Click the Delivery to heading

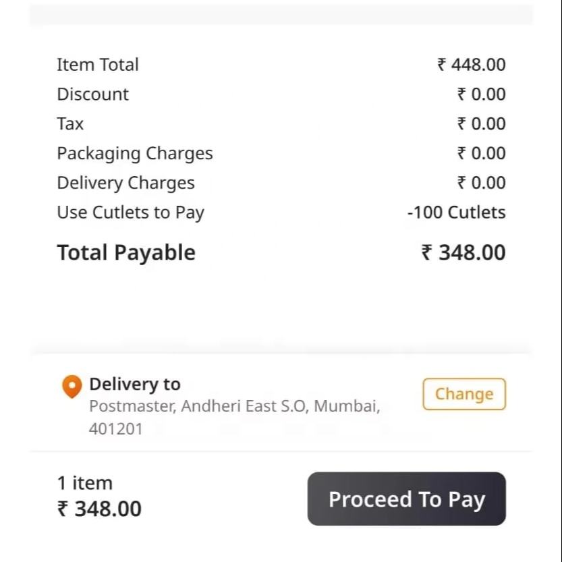tap(135, 385)
